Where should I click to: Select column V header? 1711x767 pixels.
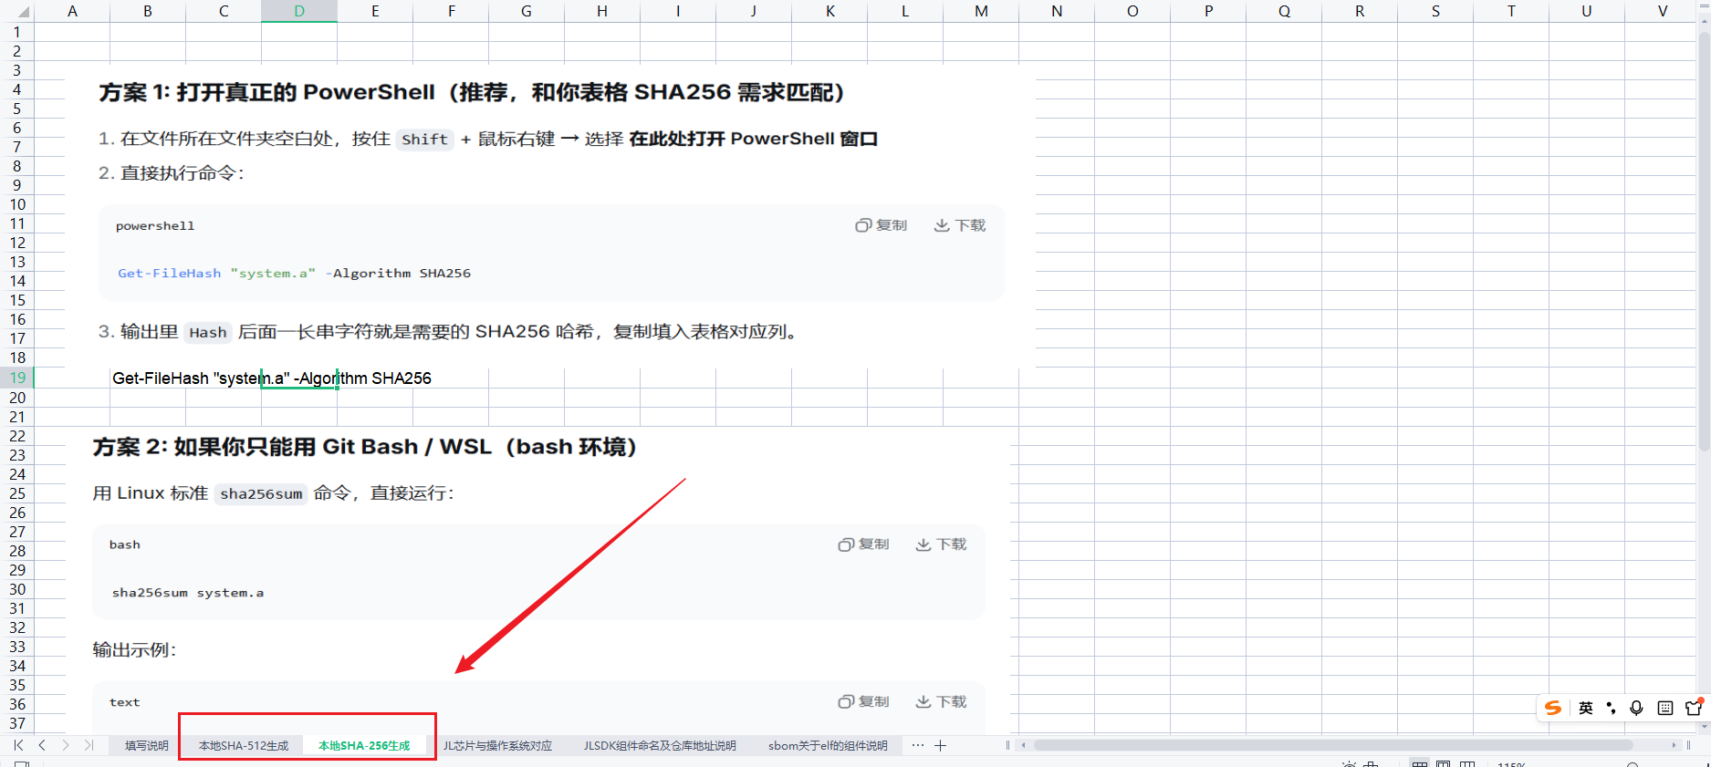tap(1663, 11)
